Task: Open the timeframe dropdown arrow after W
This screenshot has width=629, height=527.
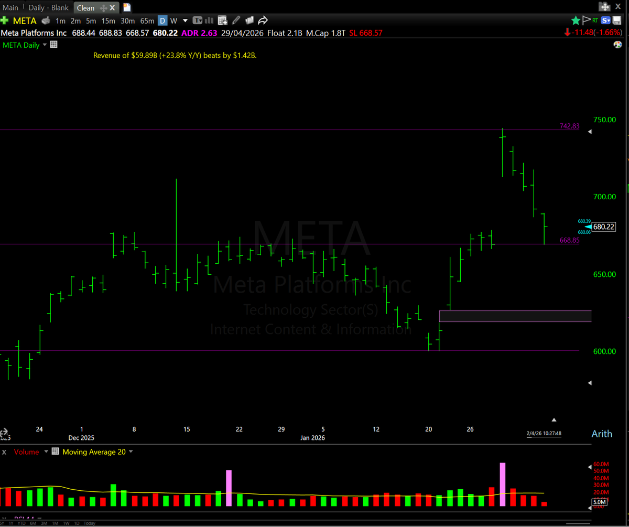Action: pos(185,21)
